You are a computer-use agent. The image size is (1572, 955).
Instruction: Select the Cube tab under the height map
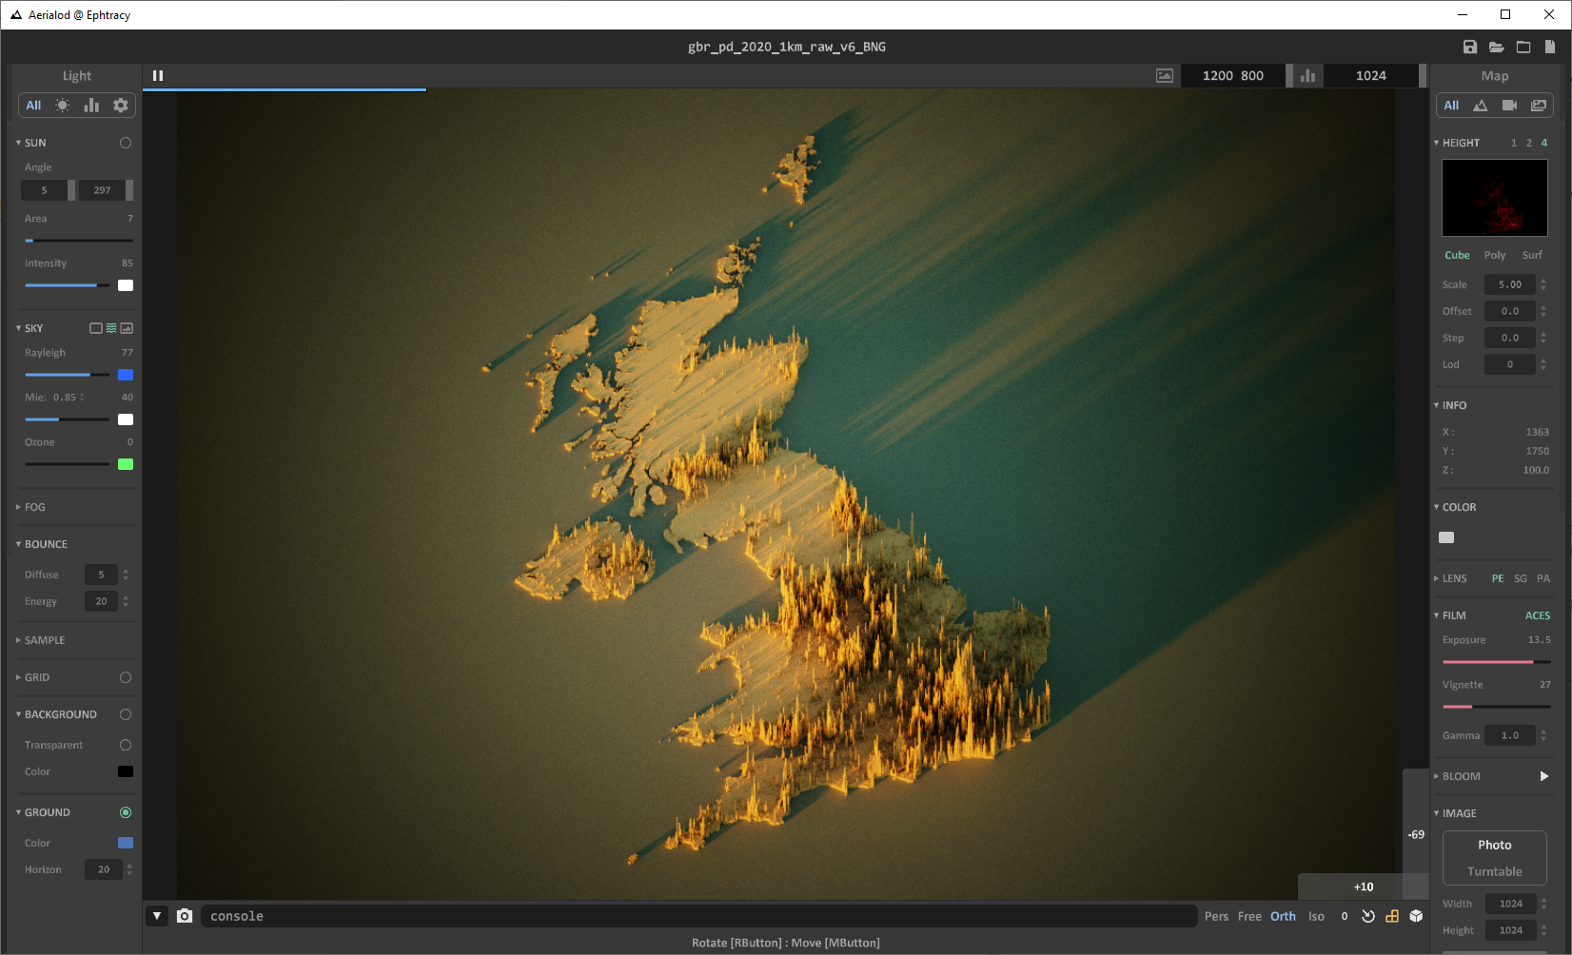click(1456, 255)
